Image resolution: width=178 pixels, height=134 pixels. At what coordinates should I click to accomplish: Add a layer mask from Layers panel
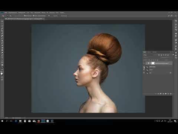[161, 94]
